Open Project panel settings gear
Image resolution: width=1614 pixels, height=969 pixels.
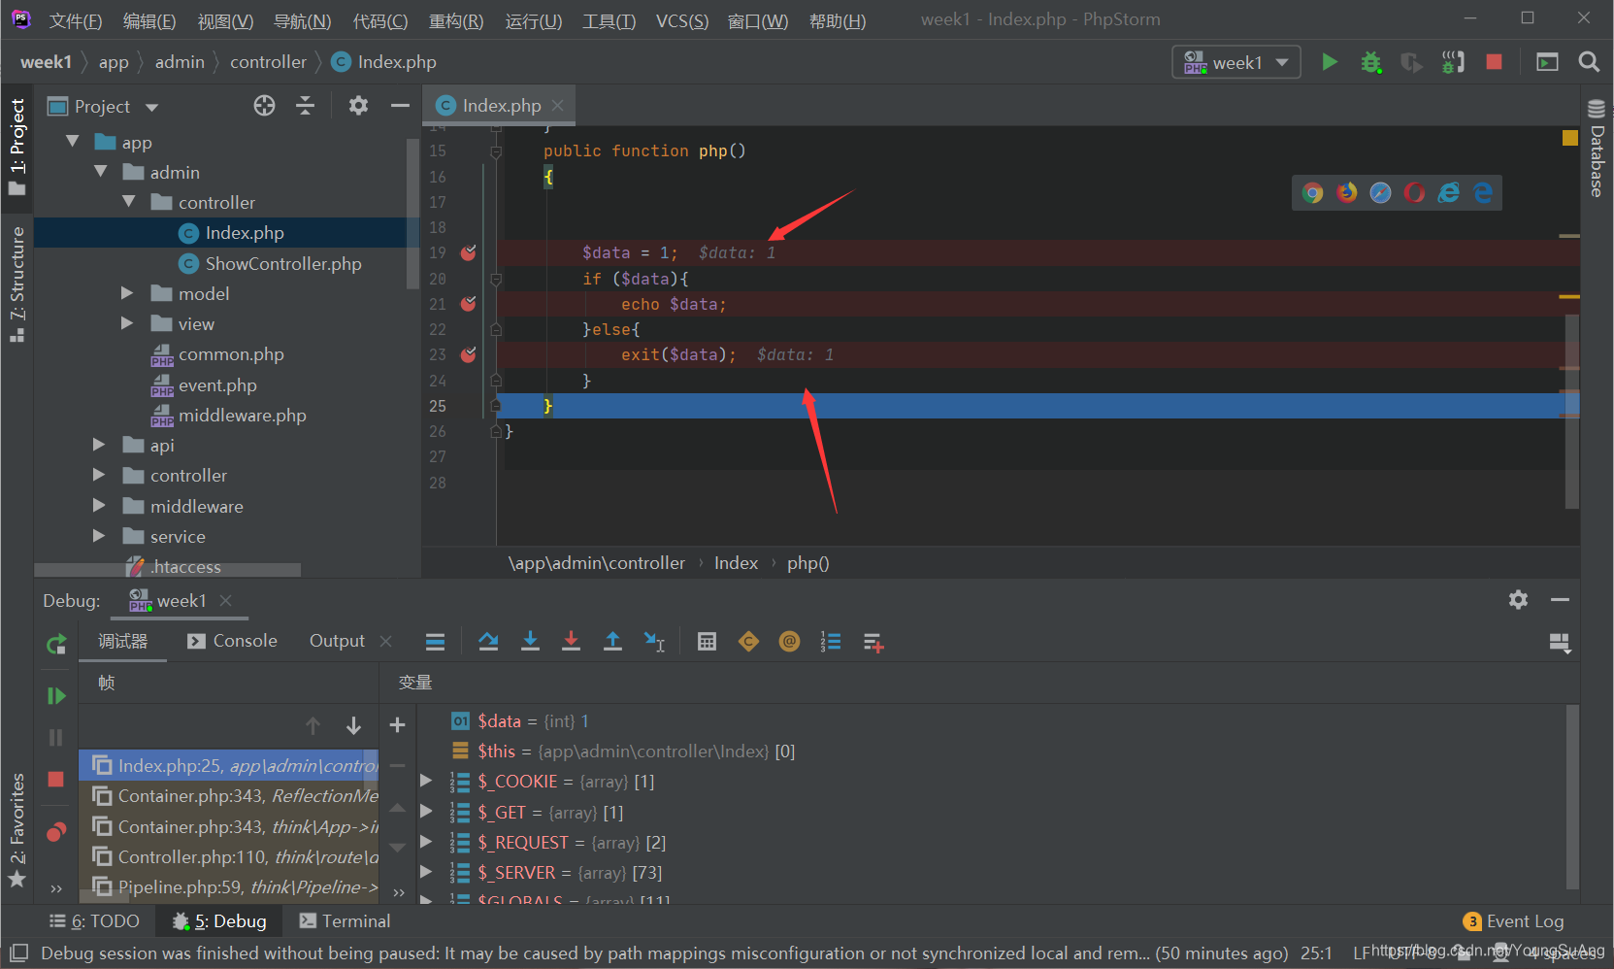358,106
